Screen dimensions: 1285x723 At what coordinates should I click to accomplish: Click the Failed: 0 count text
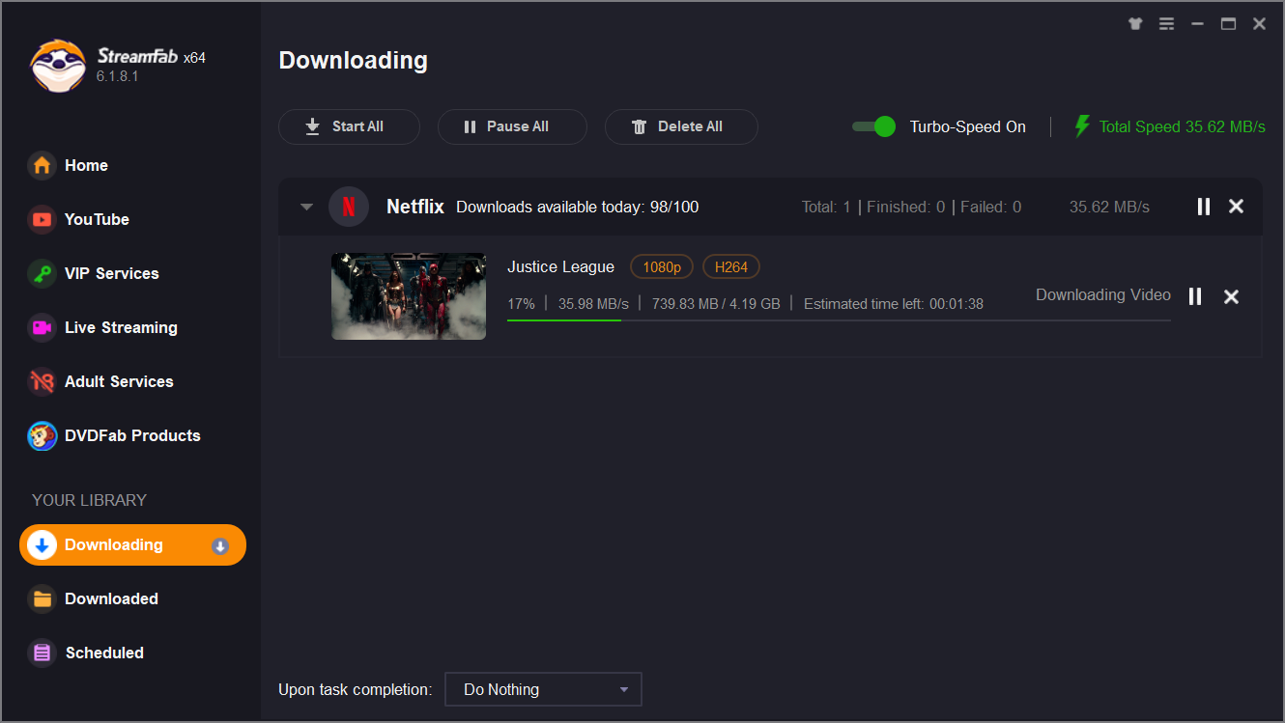click(991, 207)
